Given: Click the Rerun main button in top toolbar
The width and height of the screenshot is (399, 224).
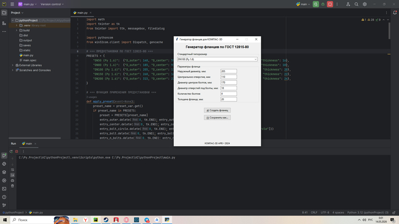Looking at the screenshot, I should pyautogui.click(x=316, y=5).
